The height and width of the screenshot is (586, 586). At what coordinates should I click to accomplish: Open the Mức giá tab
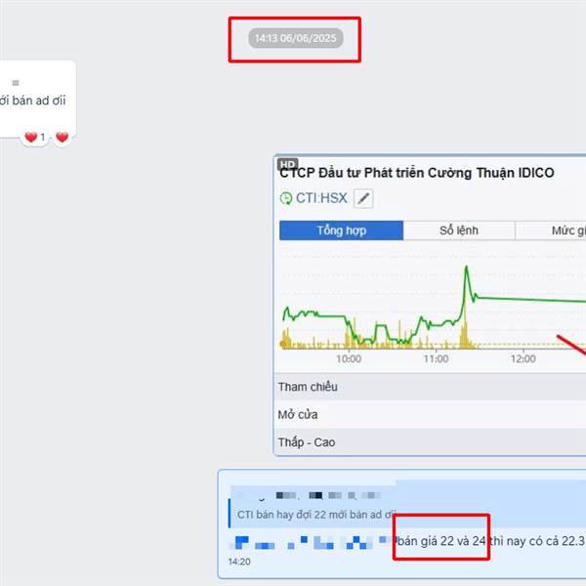tap(551, 230)
